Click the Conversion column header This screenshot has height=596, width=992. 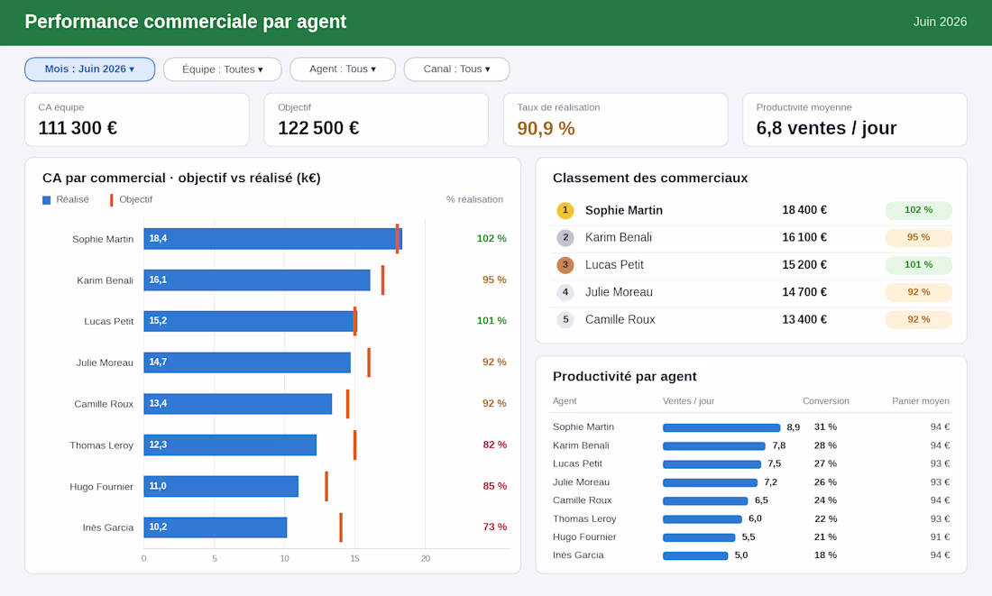(825, 401)
